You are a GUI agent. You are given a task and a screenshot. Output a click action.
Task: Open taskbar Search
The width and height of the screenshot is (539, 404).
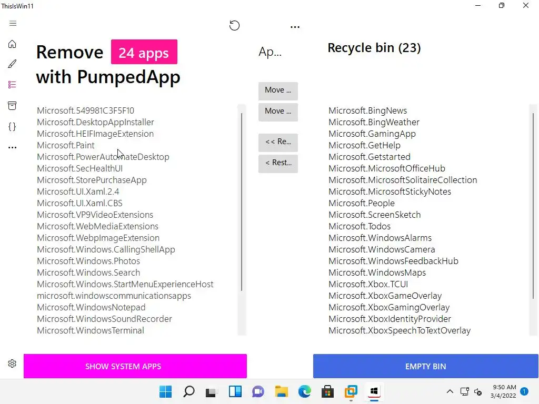click(x=189, y=391)
